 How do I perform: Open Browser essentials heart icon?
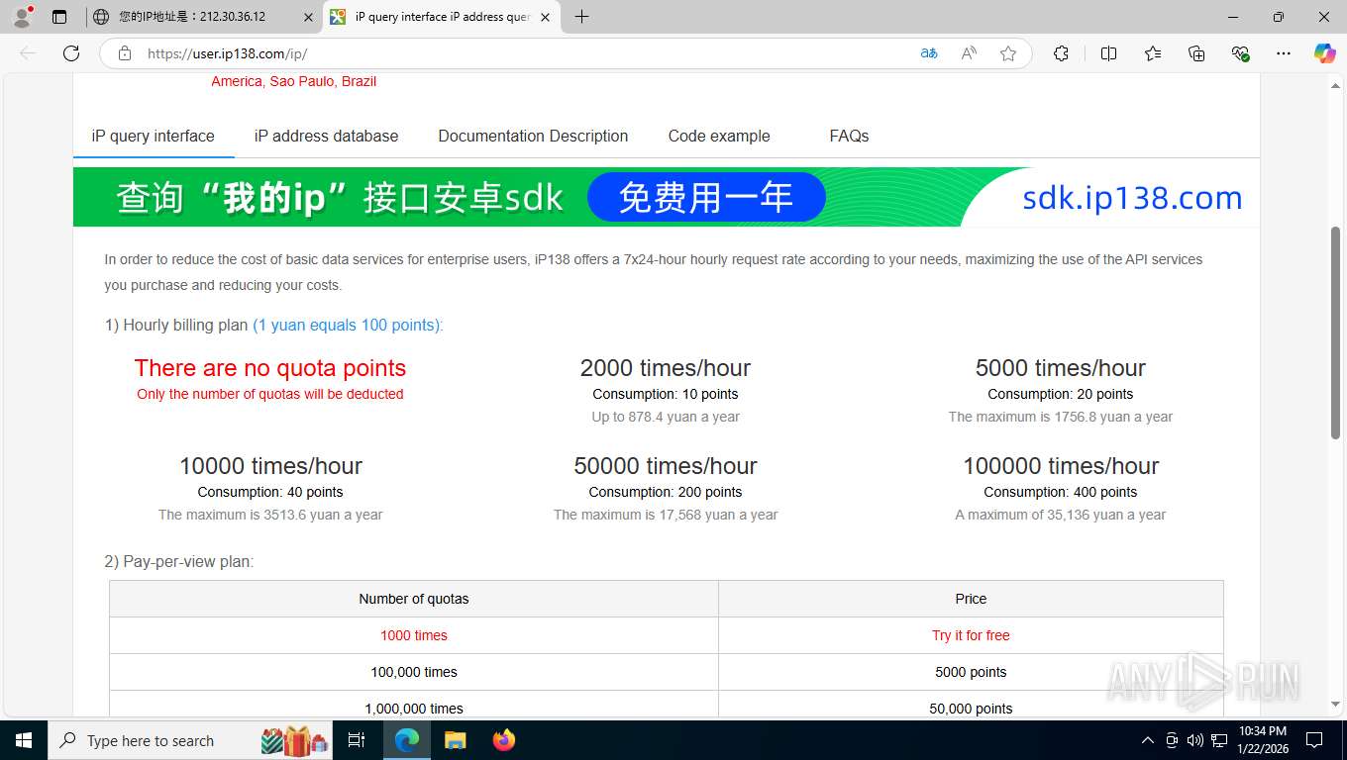pyautogui.click(x=1240, y=53)
